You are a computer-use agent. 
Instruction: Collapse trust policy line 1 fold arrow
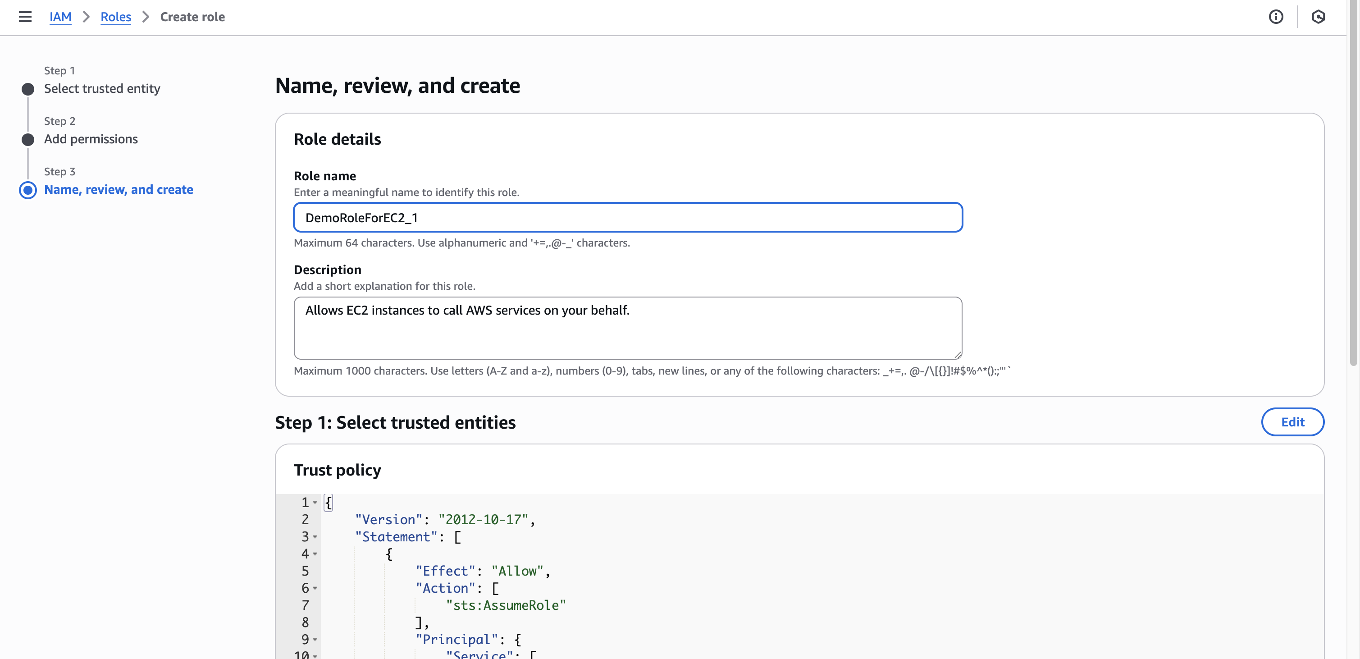315,503
